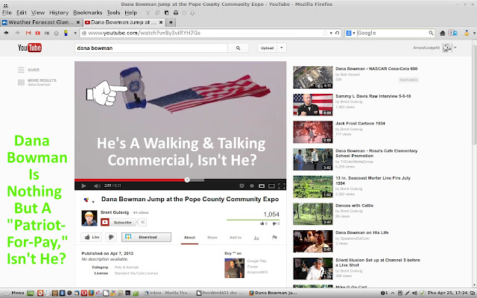Click the browser Back arrow
Image resolution: width=477 pixels, height=298 pixels.
click(6, 33)
